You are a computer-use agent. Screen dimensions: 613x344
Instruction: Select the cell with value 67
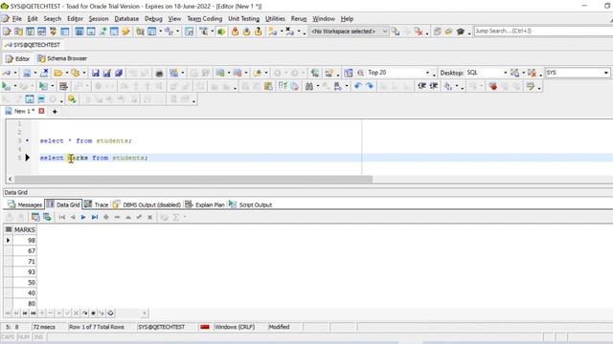[x=25, y=250]
